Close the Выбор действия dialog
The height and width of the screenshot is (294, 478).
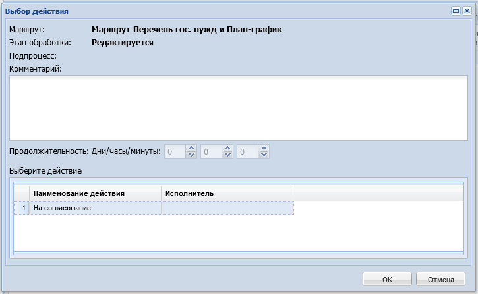coord(467,11)
